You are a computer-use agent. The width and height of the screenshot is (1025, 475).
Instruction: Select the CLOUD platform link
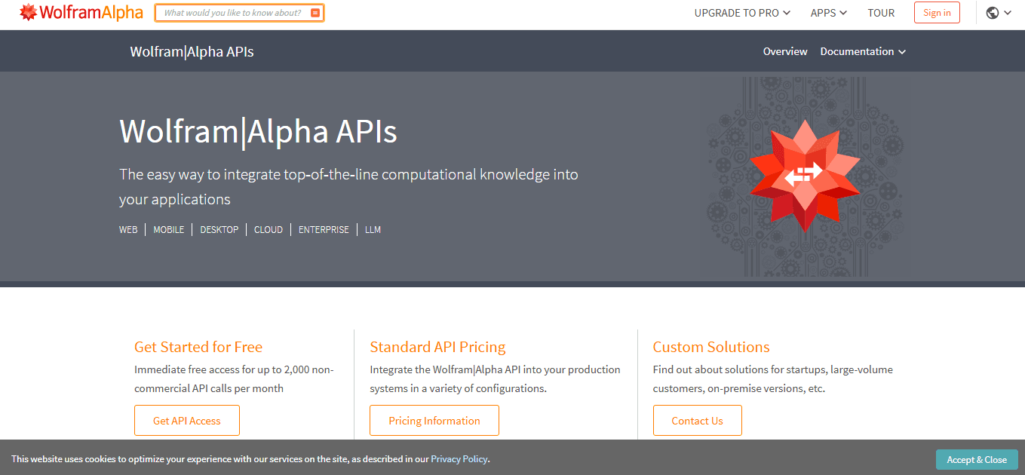tap(269, 229)
